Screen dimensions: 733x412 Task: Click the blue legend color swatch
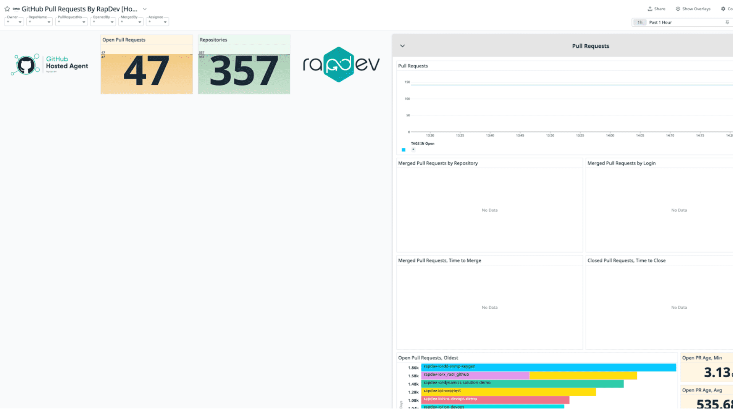(404, 150)
